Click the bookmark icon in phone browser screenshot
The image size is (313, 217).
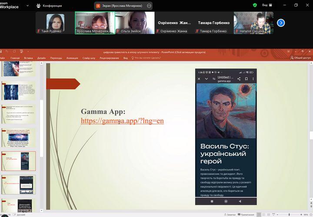(x=246, y=79)
